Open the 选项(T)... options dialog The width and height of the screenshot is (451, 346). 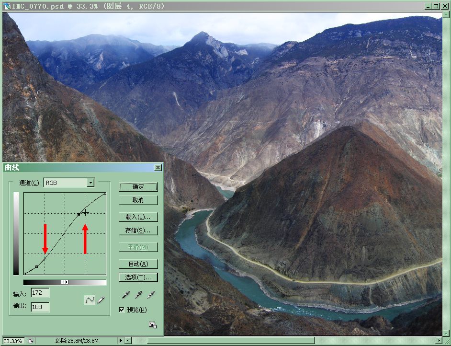(x=138, y=277)
